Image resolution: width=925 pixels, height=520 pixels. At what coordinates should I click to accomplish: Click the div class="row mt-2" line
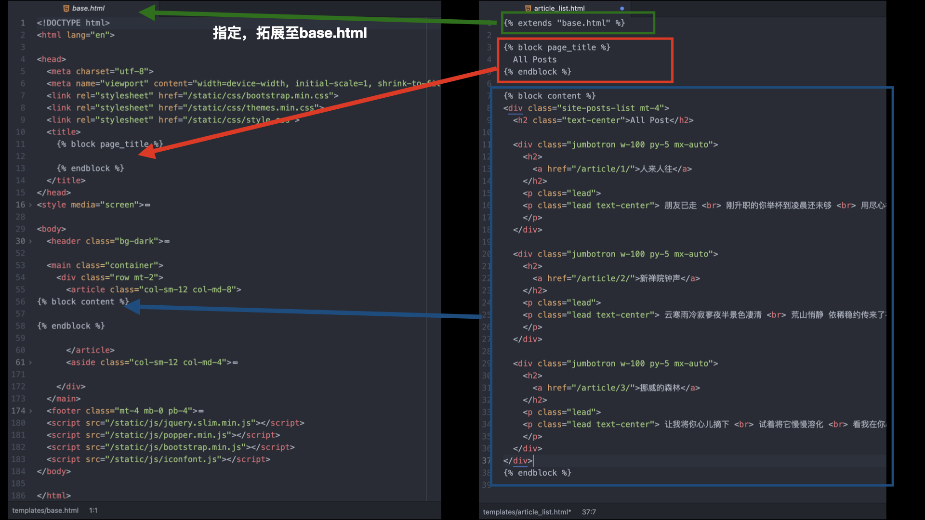point(109,277)
